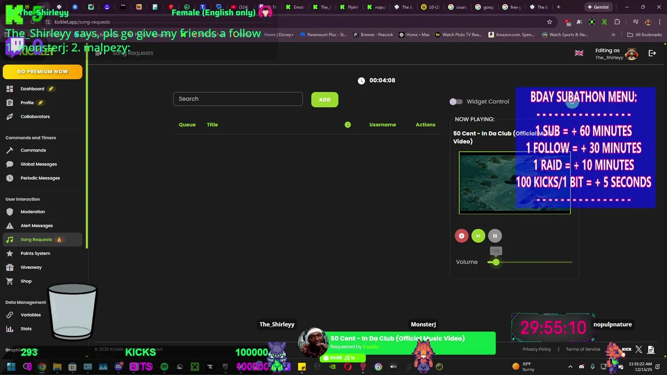This screenshot has height=375, width=667.
Task: Switch to the nopul browser tab
Action: click(x=376, y=7)
